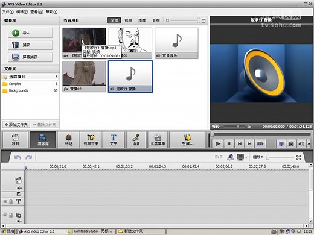Open the 光盘菜单 disc menu section
Screen dimensions: 314x235
click(158, 140)
